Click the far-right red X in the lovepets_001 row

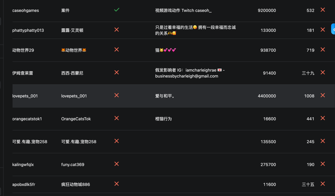[x=323, y=95]
